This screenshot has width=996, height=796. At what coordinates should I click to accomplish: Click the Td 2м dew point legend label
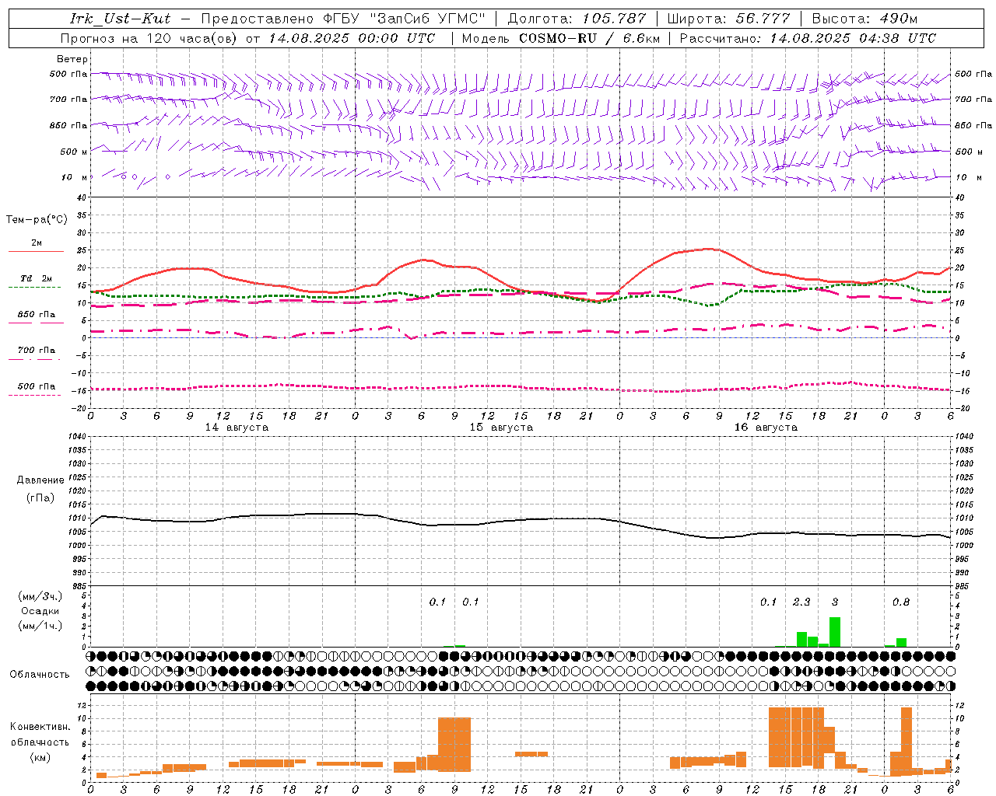point(37,278)
